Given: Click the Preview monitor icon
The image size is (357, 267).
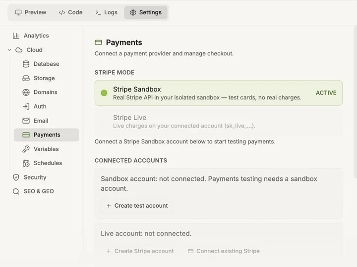Looking at the screenshot, I should point(18,12).
